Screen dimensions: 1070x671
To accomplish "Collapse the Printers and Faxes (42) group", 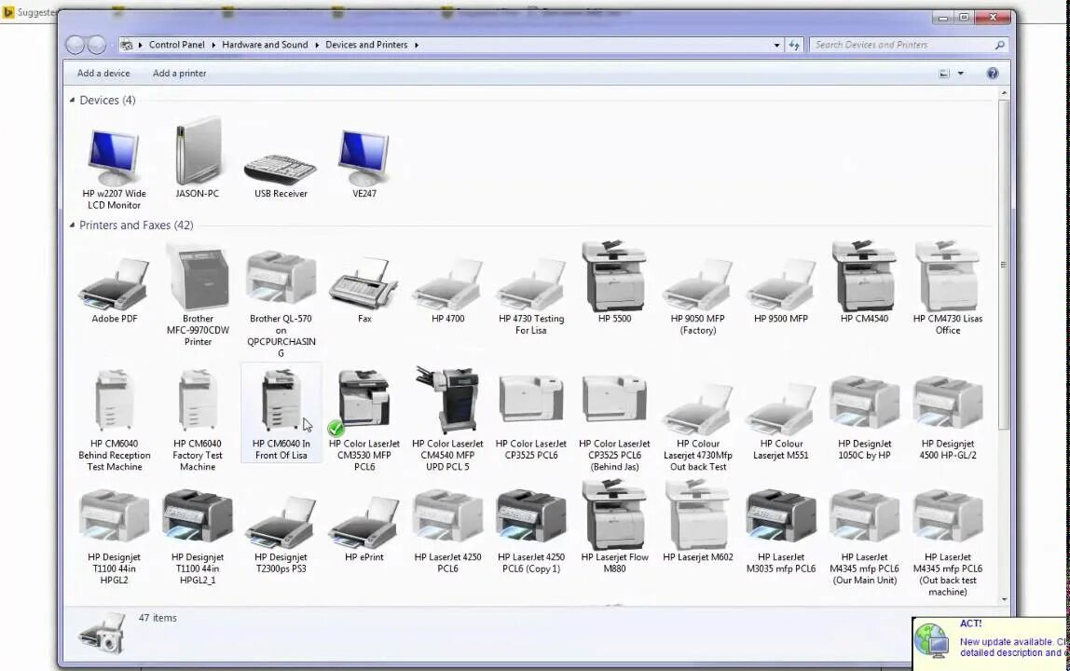I will click(73, 225).
